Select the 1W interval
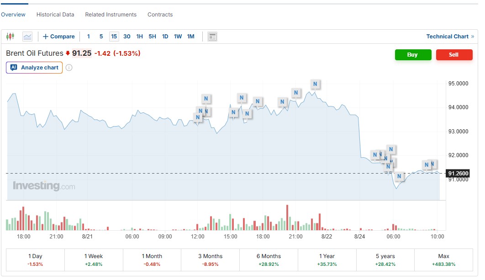 [178, 37]
